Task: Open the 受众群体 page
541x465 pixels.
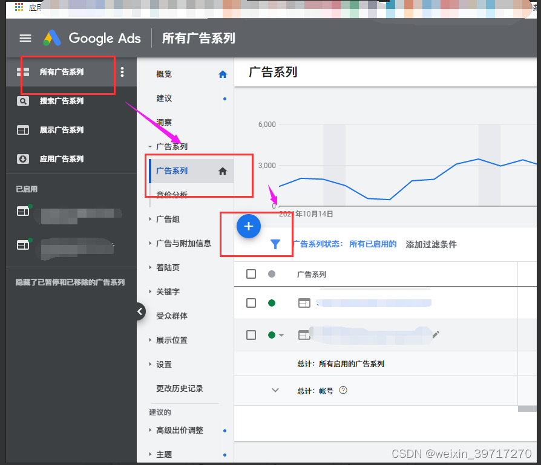Action: 172,316
